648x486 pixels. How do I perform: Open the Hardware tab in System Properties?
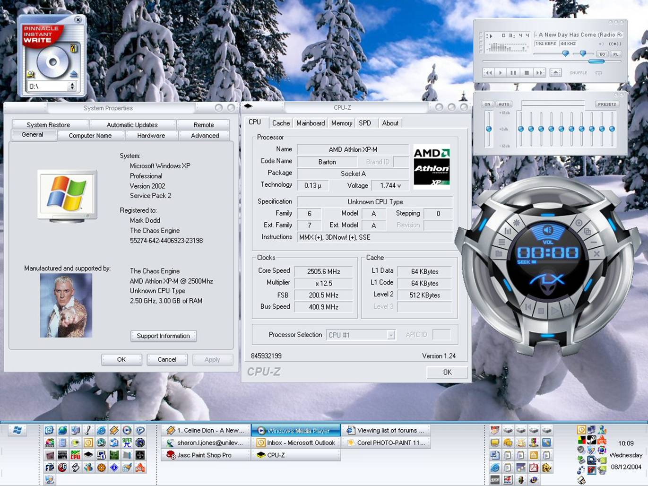pos(151,136)
